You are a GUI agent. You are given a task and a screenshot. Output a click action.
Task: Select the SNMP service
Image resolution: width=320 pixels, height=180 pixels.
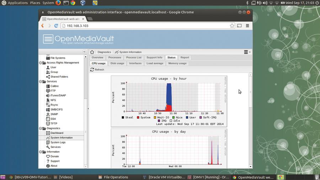52,114
